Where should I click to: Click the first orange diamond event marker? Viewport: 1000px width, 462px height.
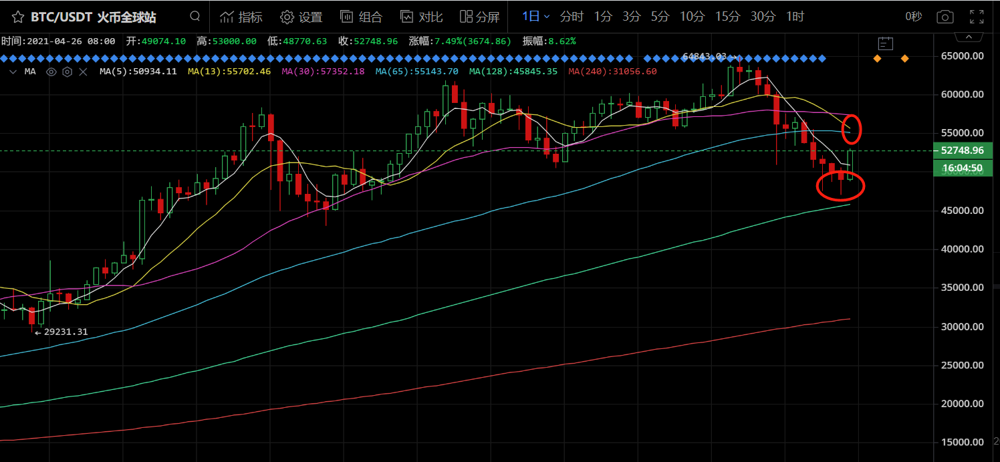877,59
